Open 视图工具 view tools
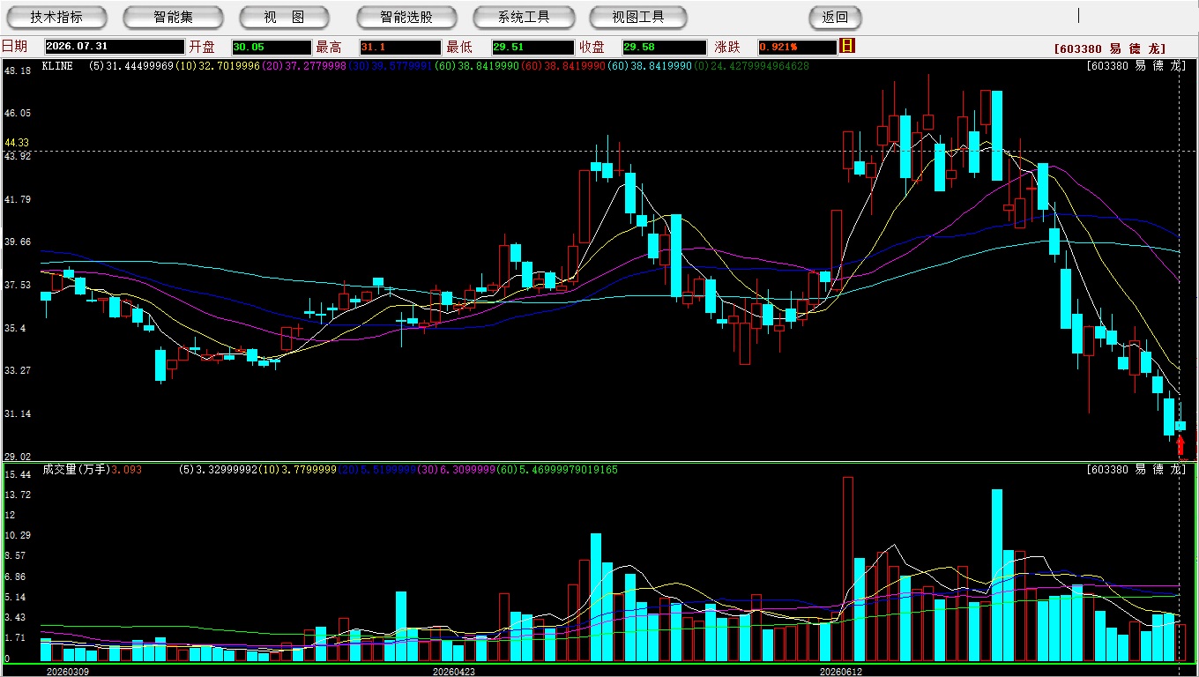Viewport: 1199px width, 677px height. pos(639,17)
